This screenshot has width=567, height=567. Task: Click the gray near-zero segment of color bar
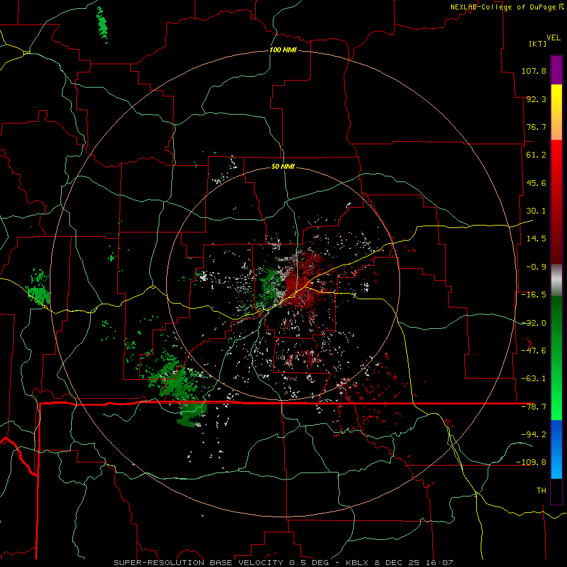pyautogui.click(x=556, y=280)
